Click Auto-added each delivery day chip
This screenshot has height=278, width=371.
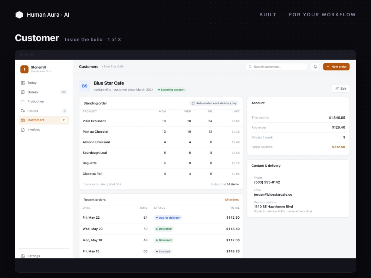214,103
